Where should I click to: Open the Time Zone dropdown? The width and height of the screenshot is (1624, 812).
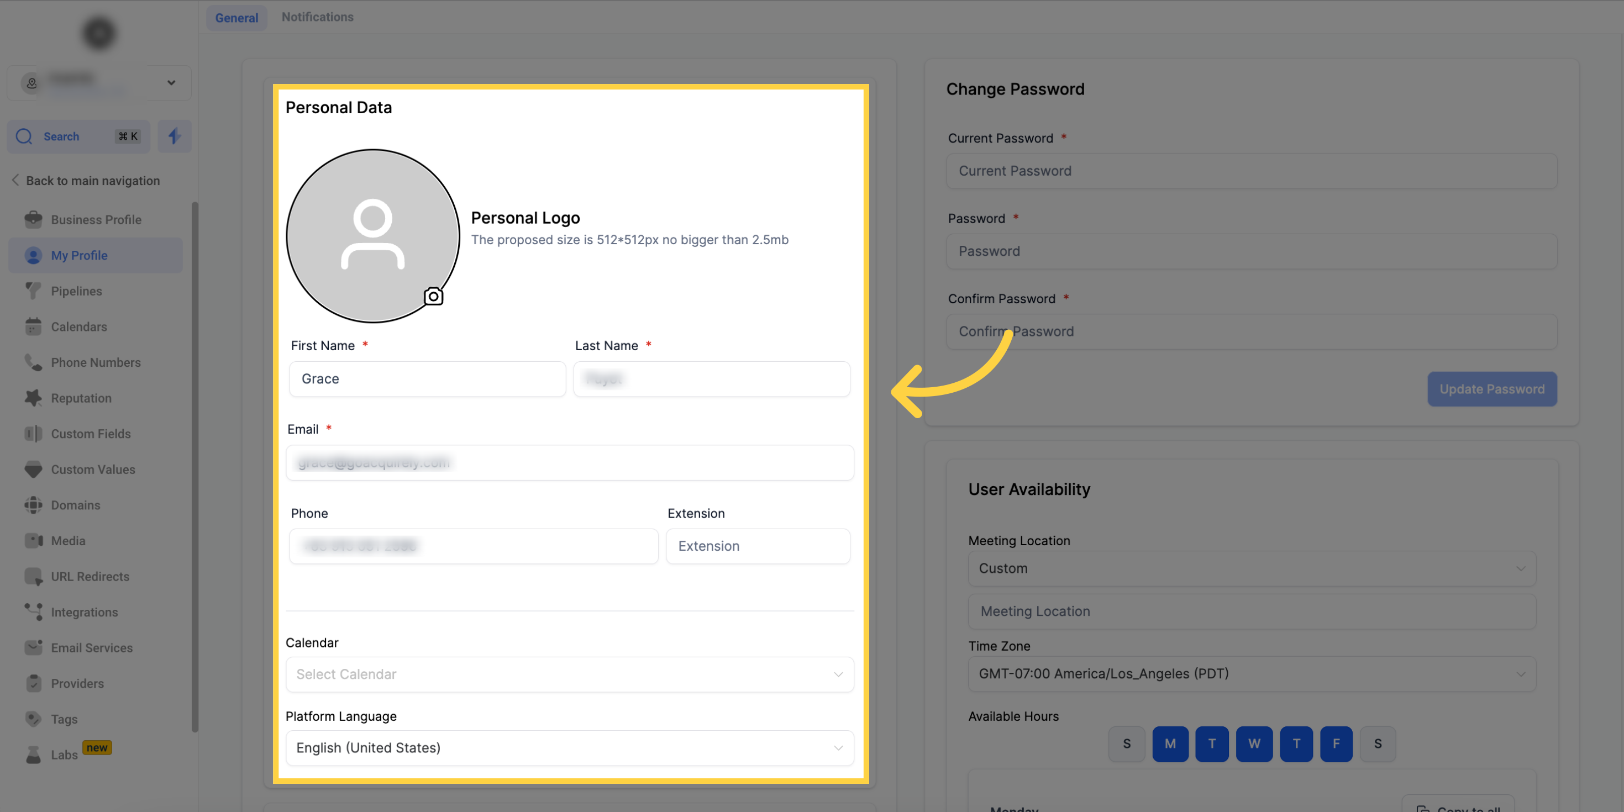click(x=1252, y=674)
